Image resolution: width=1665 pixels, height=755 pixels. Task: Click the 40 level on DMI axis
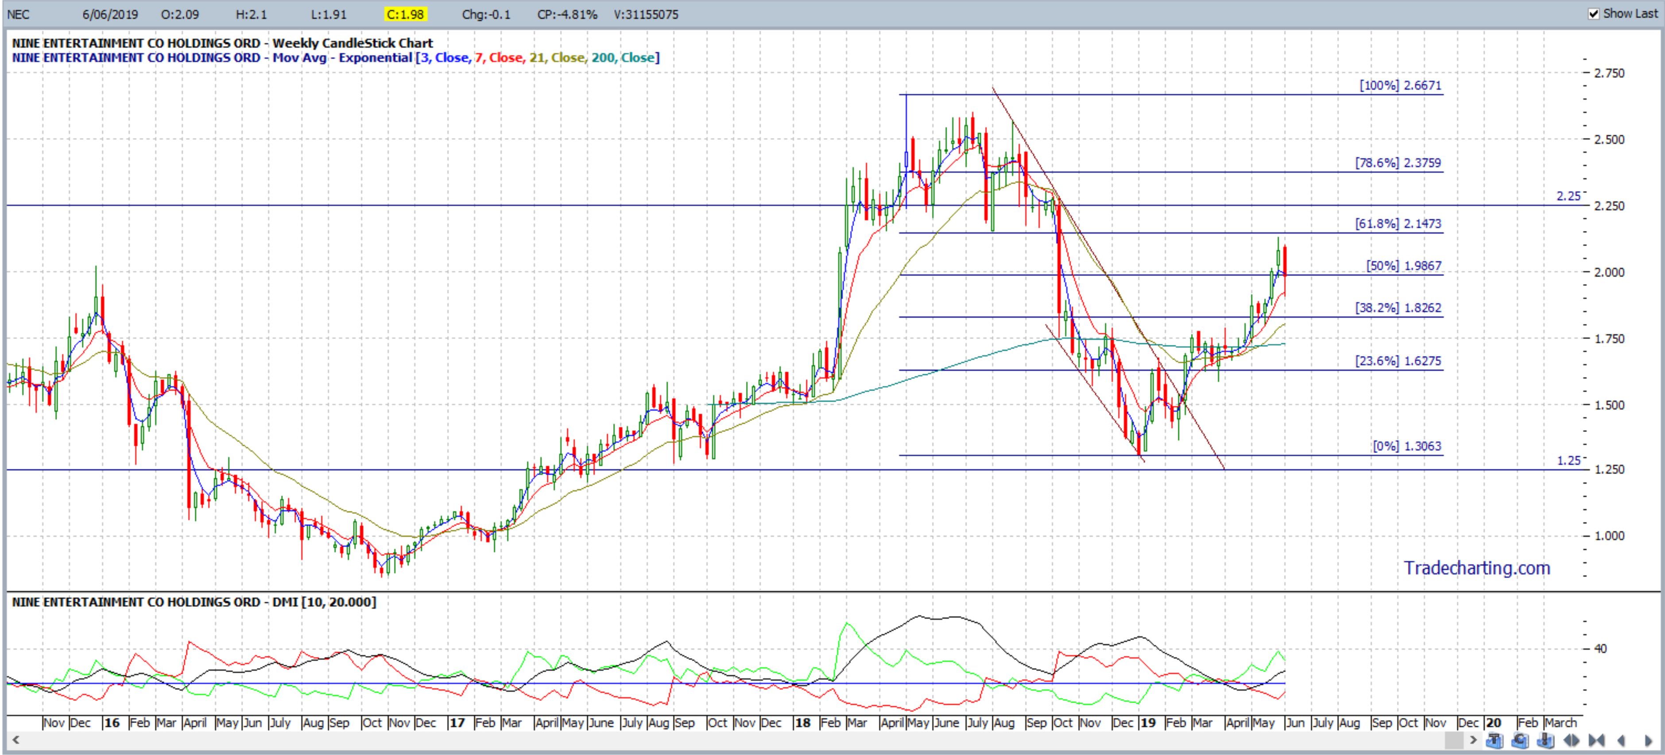(x=1600, y=648)
